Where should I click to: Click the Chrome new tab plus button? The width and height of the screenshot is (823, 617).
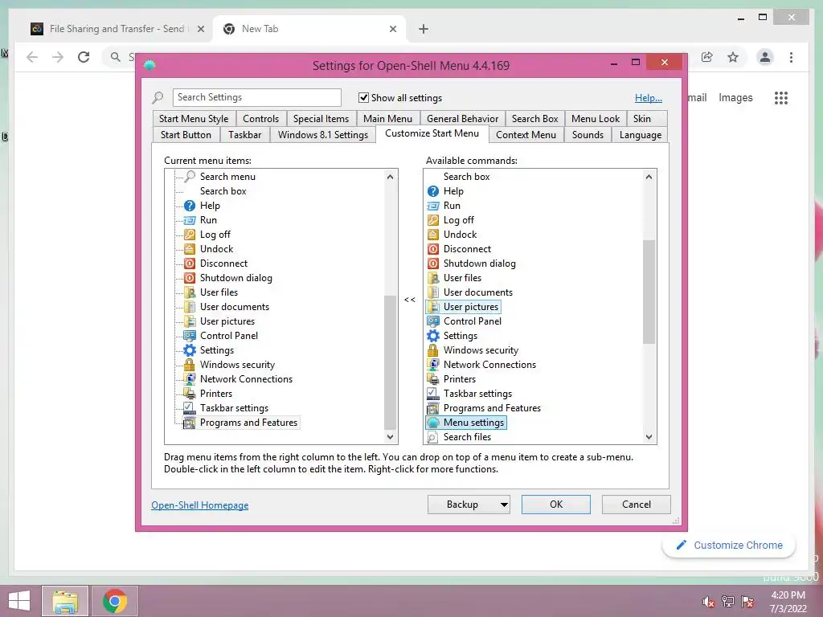click(424, 30)
